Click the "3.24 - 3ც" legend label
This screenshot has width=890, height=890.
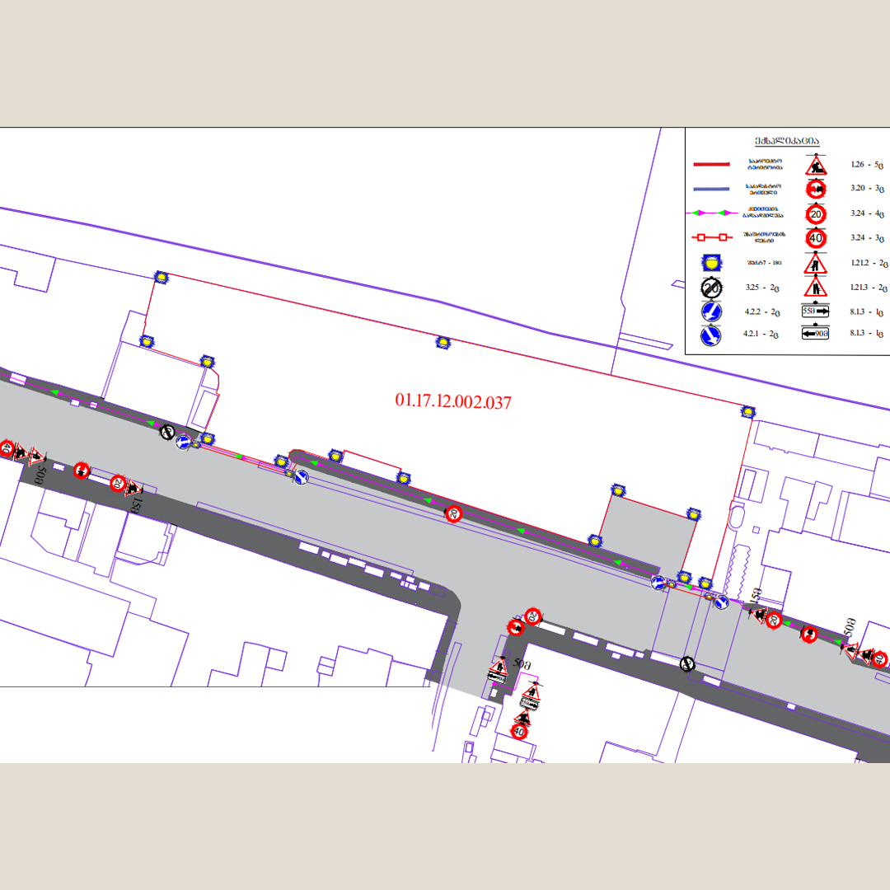click(x=867, y=238)
